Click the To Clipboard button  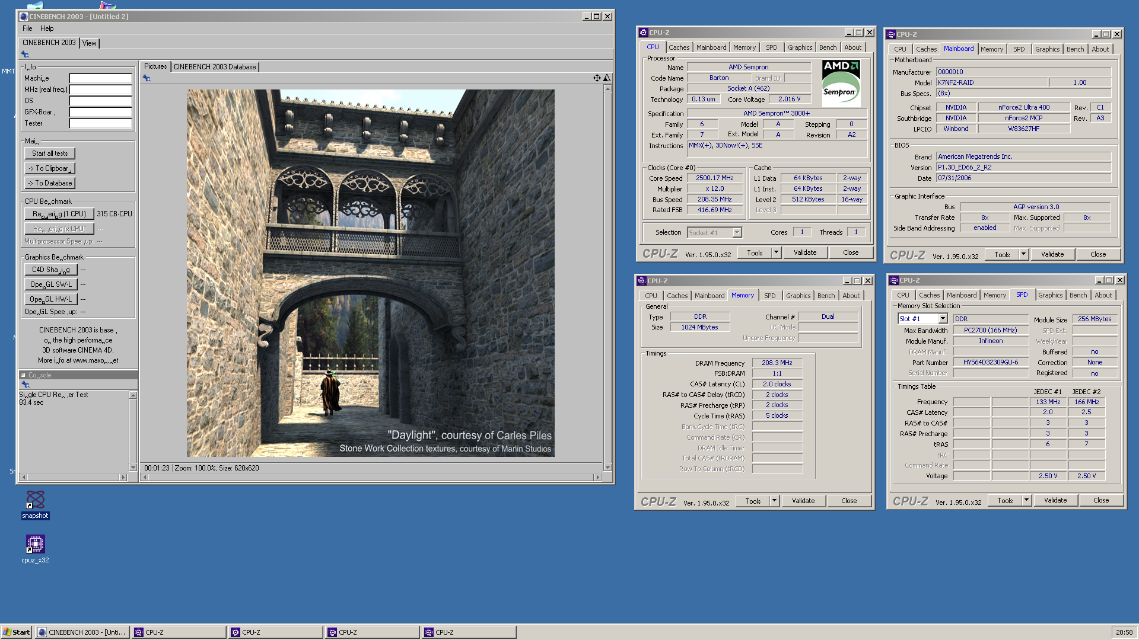[50, 168]
